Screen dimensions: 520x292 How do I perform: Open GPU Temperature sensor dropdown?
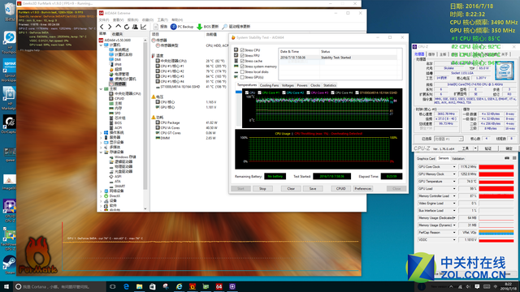[454, 182]
